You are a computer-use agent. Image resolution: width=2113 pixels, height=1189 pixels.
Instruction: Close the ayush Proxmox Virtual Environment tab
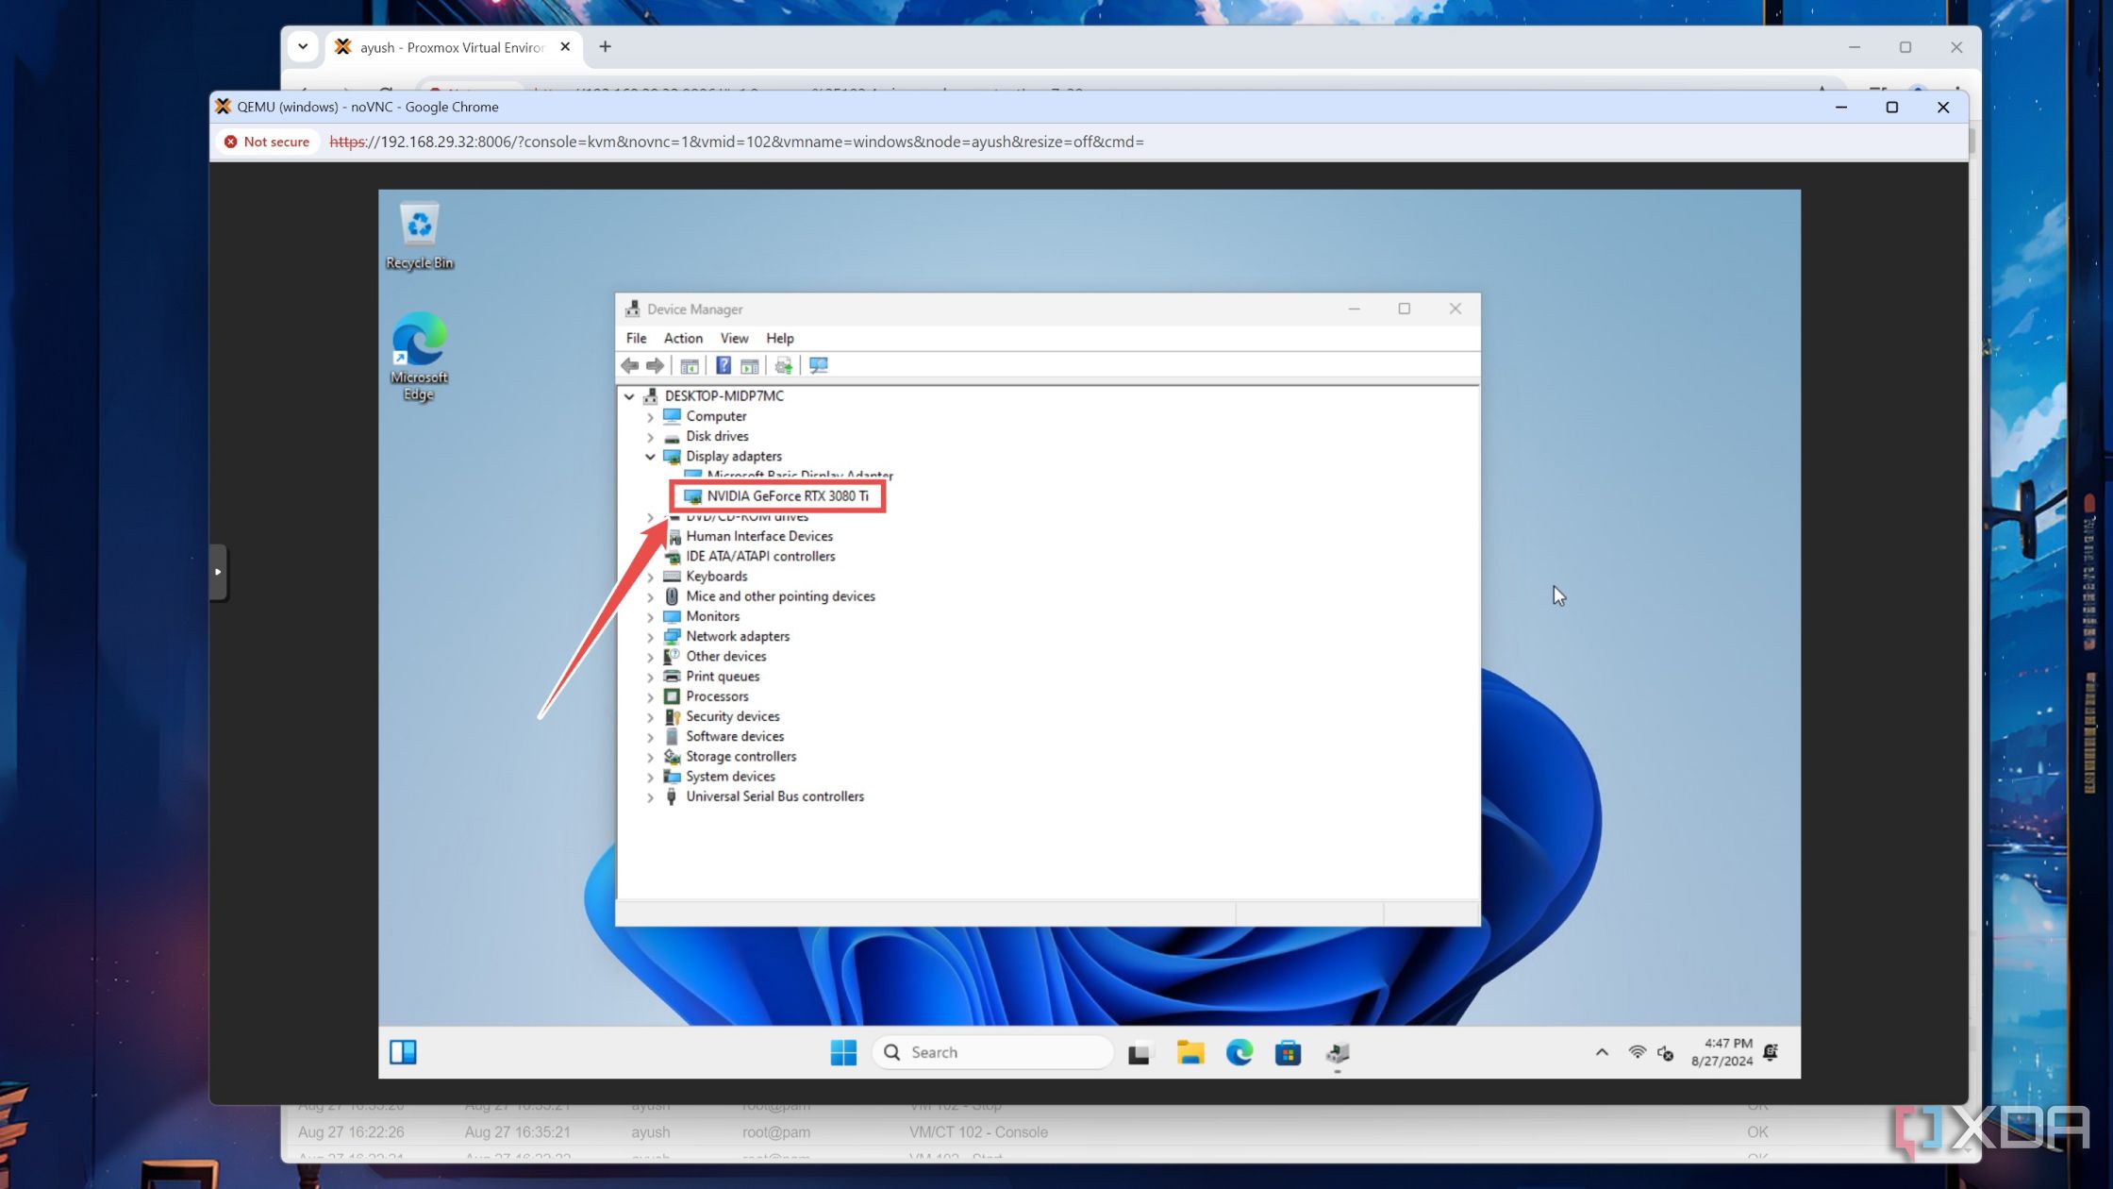[x=565, y=46]
